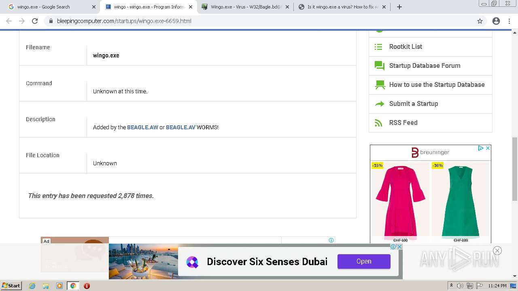Open the Windows Start menu
The width and height of the screenshot is (518, 291).
point(11,286)
